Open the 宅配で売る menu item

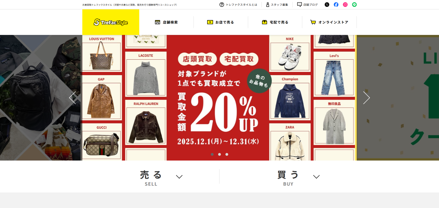[275, 22]
